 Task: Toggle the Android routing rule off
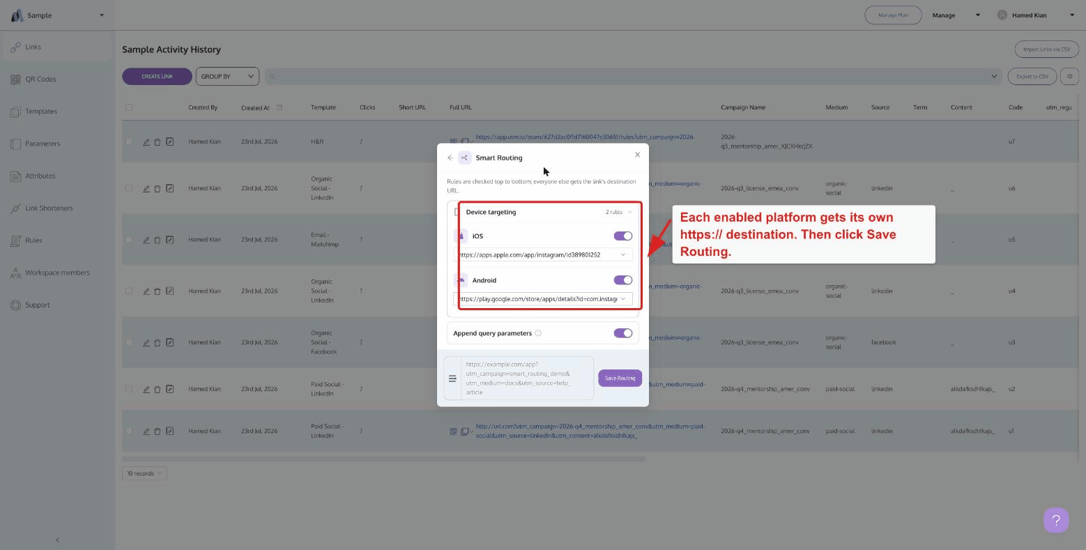pos(623,280)
